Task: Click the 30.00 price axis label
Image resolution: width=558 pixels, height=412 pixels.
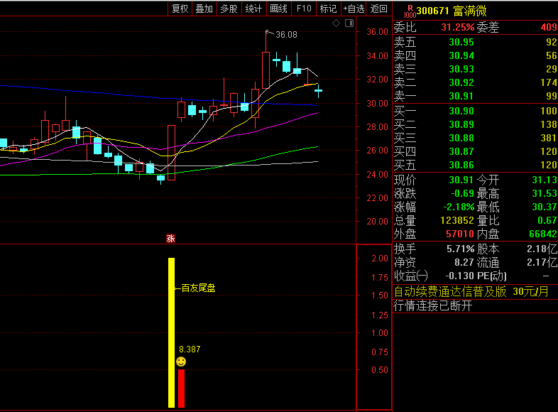Action: click(377, 104)
